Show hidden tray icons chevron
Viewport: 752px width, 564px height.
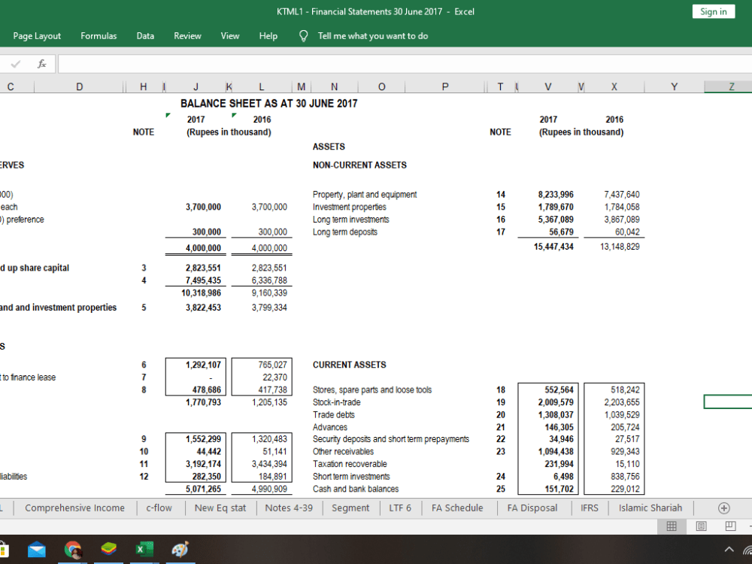pyautogui.click(x=729, y=550)
